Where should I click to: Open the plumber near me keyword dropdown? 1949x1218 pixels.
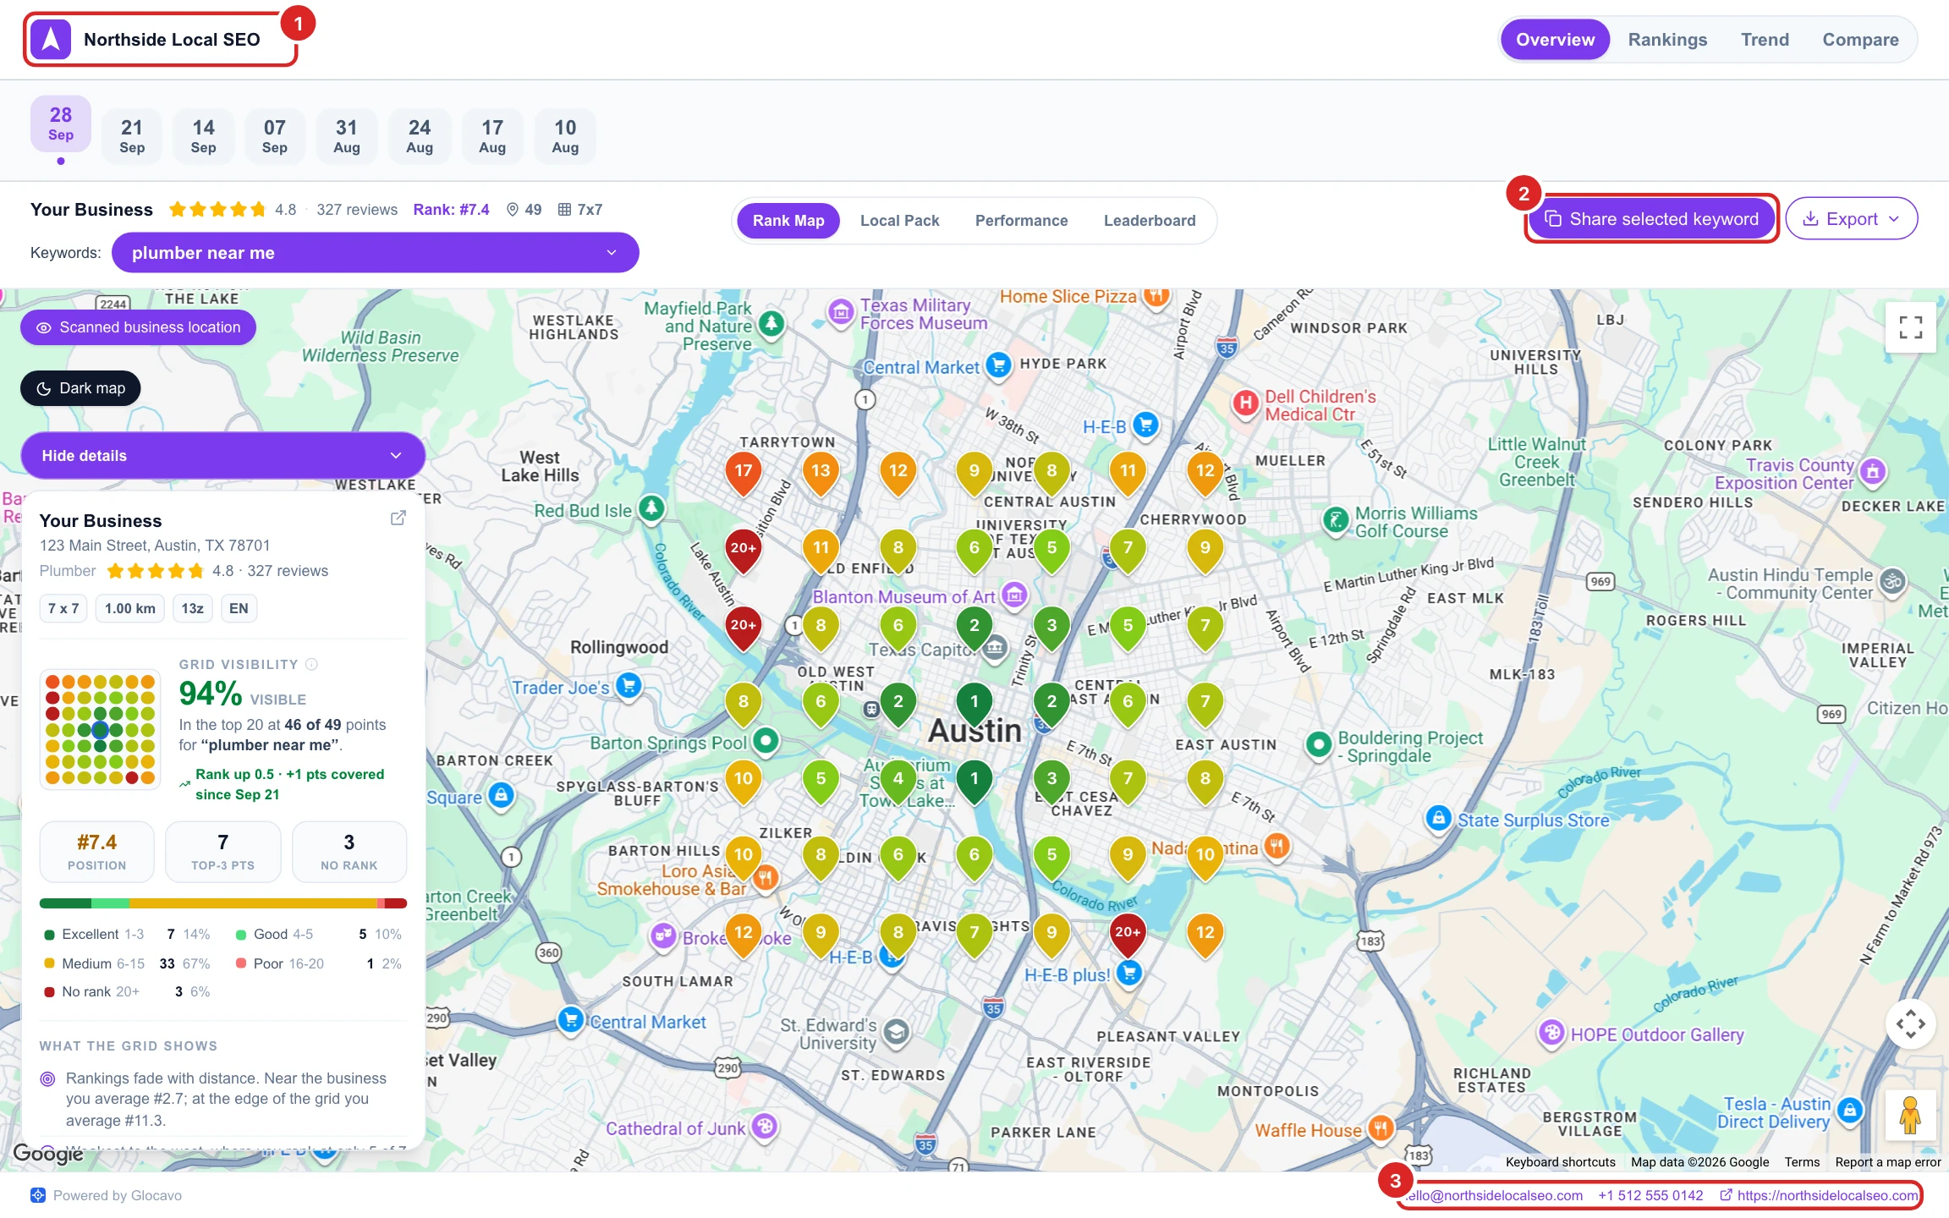click(x=375, y=253)
